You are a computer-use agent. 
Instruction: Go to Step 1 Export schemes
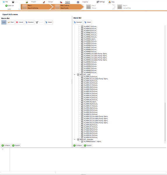(x=36, y=7)
